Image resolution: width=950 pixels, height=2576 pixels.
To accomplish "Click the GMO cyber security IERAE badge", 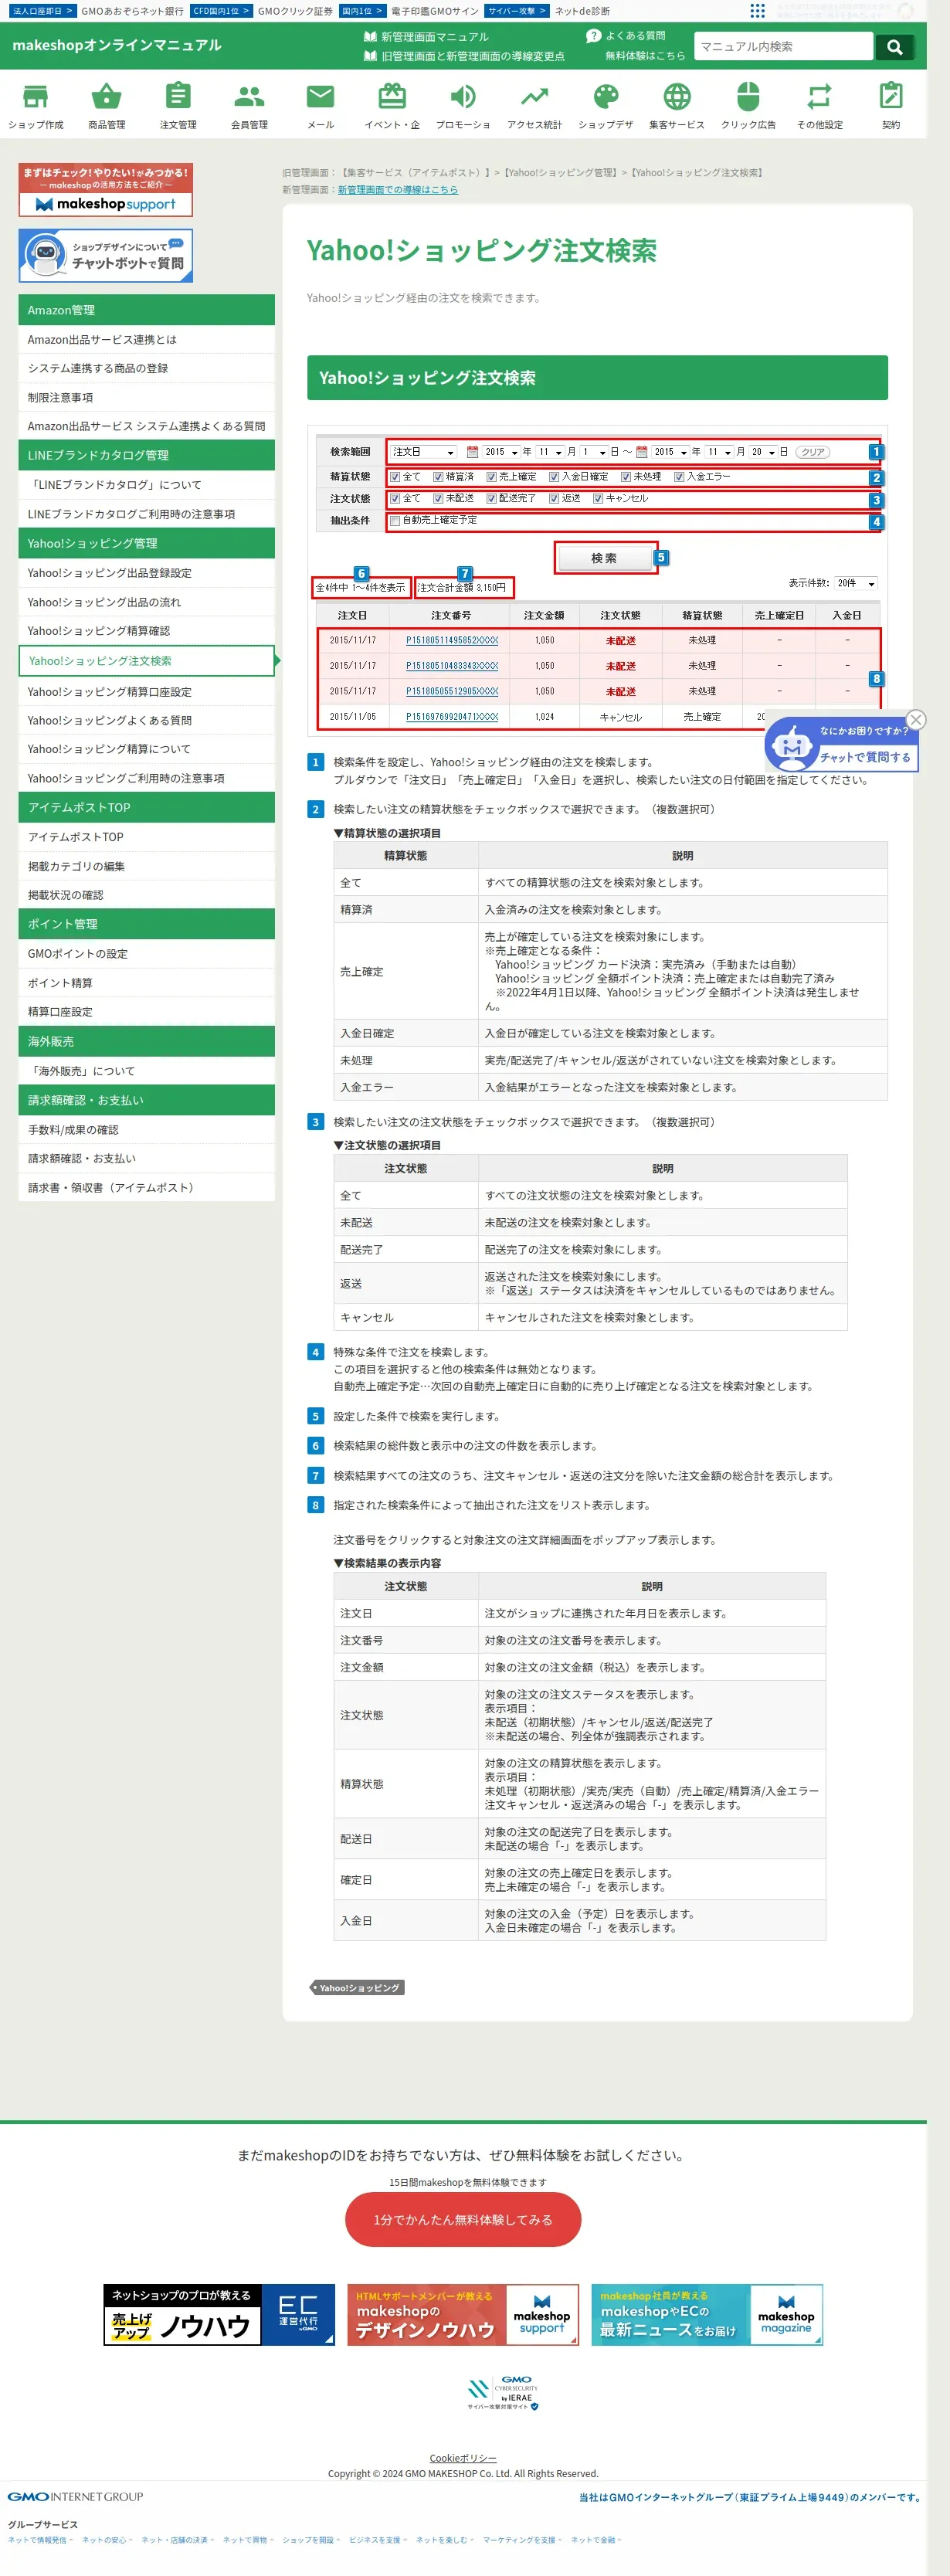I will 503,2393.
